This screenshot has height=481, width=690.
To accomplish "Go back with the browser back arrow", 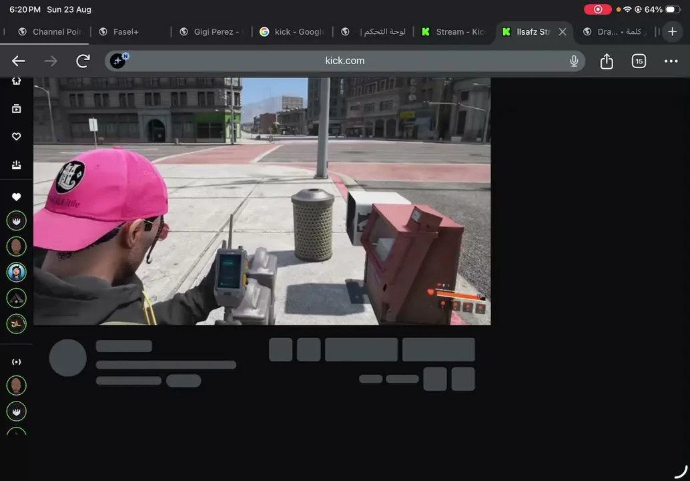I will (19, 61).
